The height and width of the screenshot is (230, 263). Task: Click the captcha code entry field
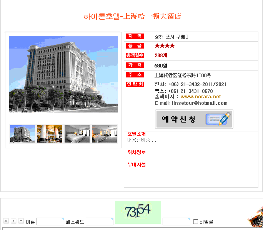pos(176,222)
